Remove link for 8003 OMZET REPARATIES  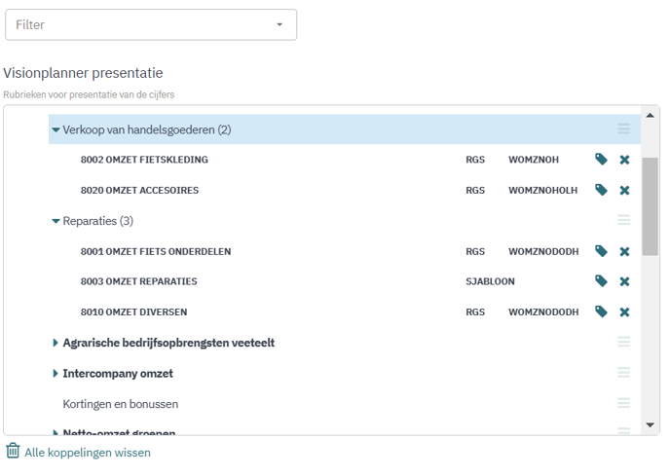[624, 281]
